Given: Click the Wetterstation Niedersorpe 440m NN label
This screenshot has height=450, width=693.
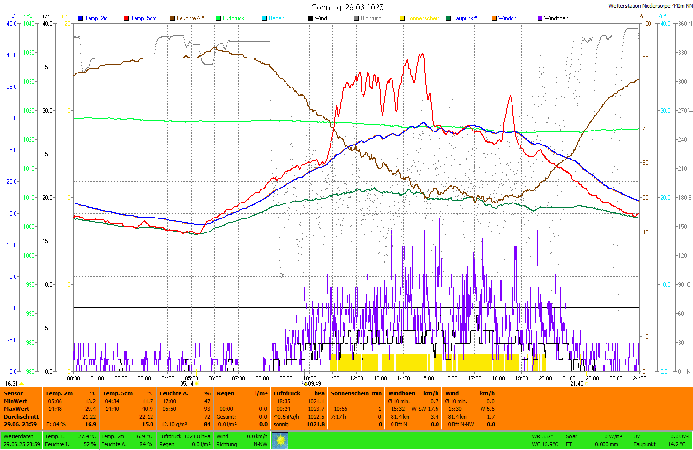Looking at the screenshot, I should tap(650, 6).
